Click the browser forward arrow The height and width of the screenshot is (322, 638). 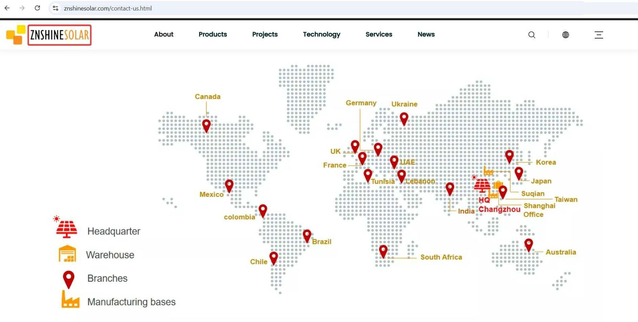pos(22,8)
